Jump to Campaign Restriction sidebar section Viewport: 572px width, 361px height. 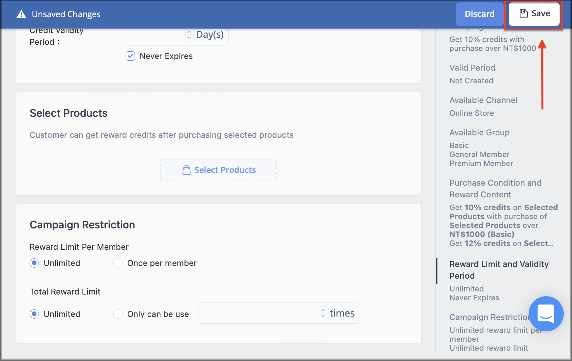489,317
